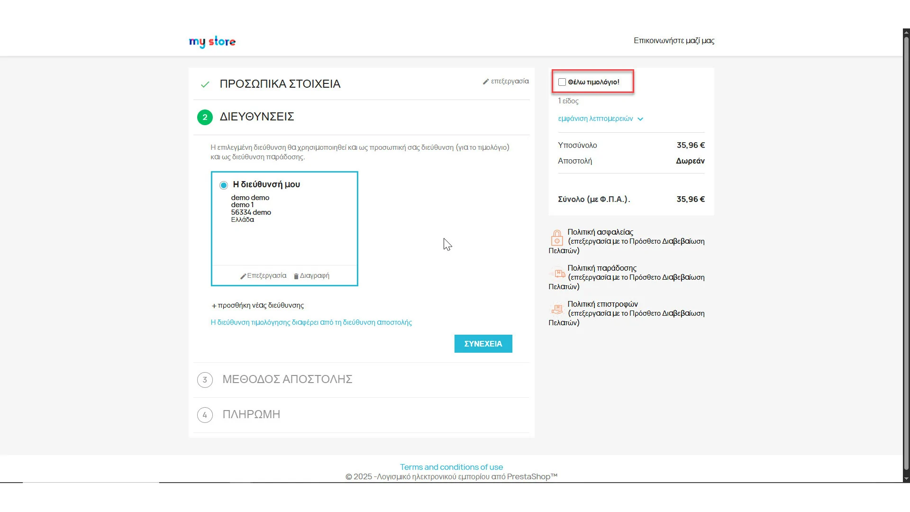This screenshot has height=512, width=910.
Task: Click chevron arrow next to εμφάνιση λεπτομερειών
Action: 640,119
